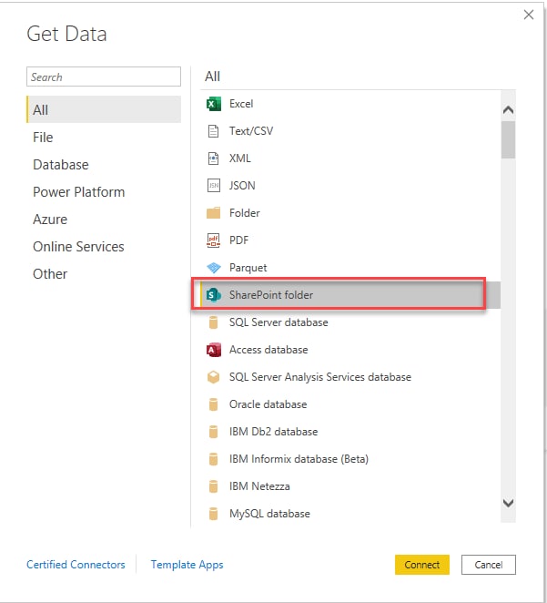This screenshot has height=603, width=547.
Task: Open the Template Apps link
Action: pyautogui.click(x=187, y=565)
